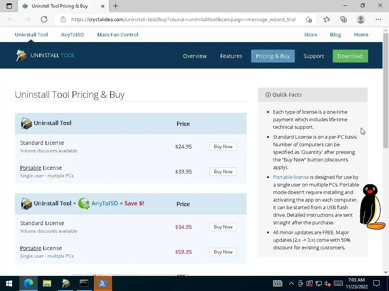Click Portable in the $39.95 license row
The width and height of the screenshot is (389, 291).
click(x=30, y=168)
